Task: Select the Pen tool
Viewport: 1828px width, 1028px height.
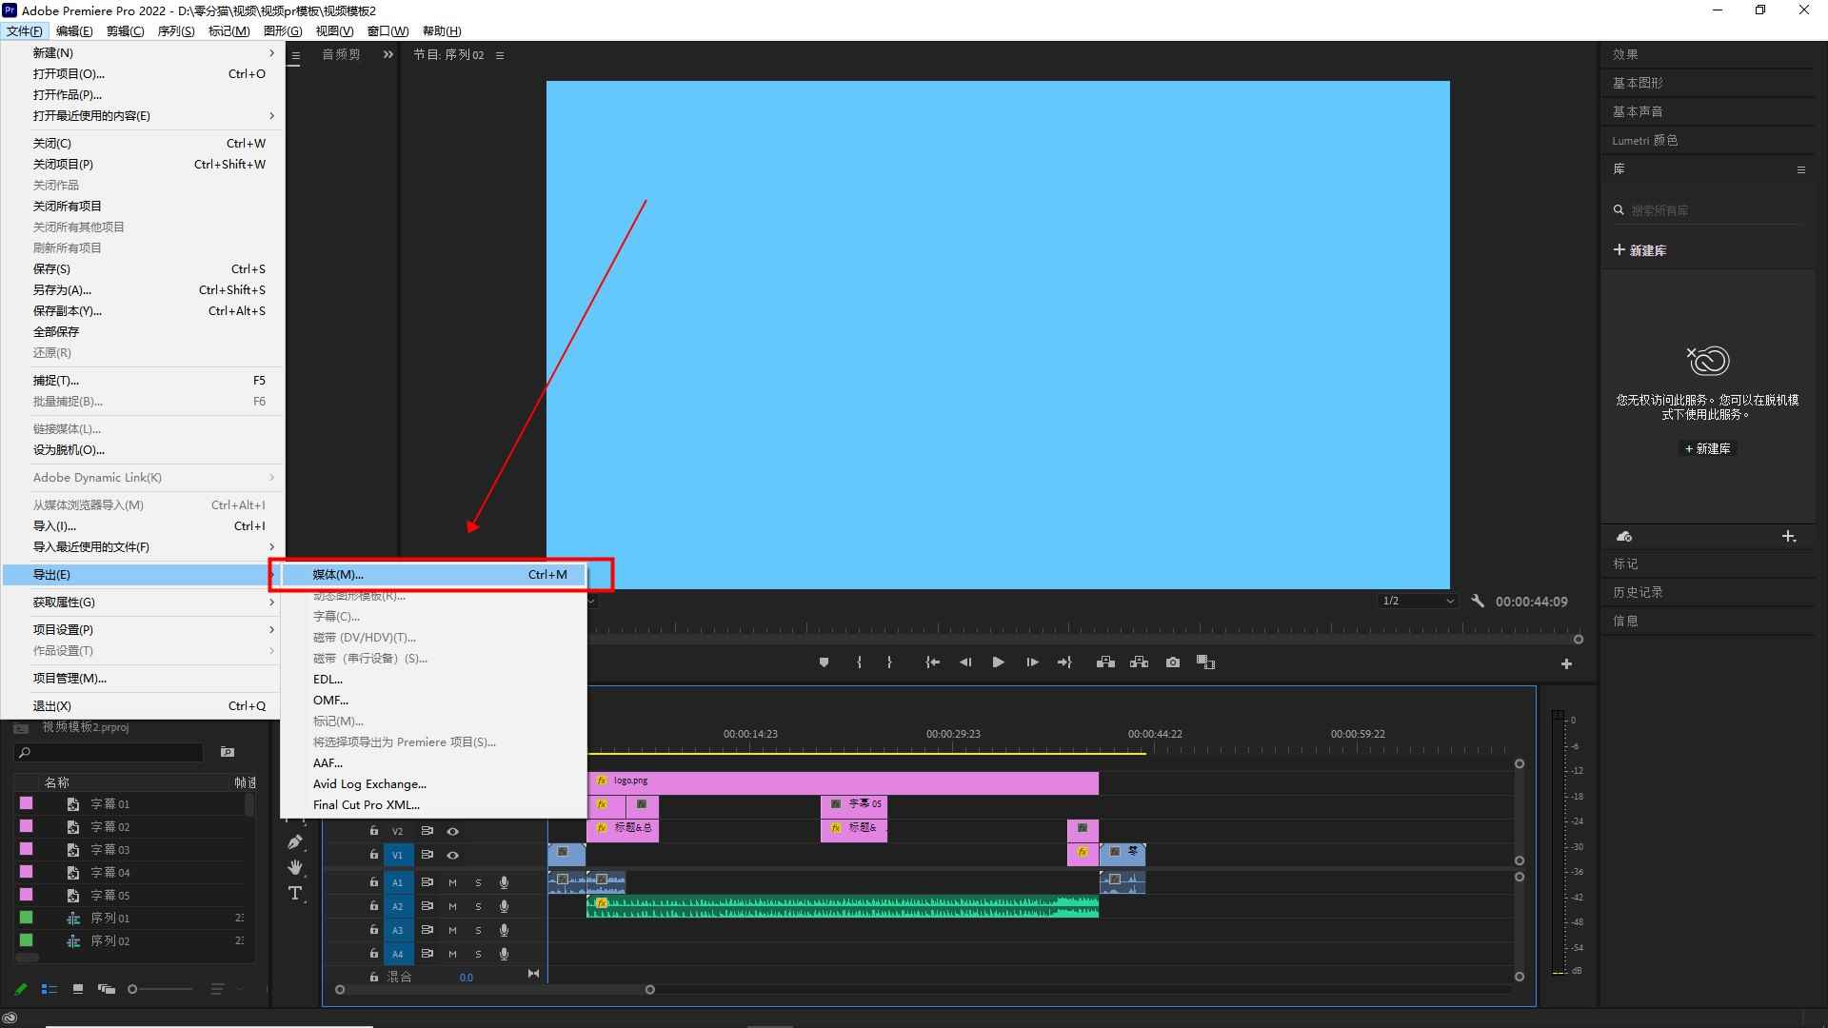Action: pyautogui.click(x=295, y=842)
